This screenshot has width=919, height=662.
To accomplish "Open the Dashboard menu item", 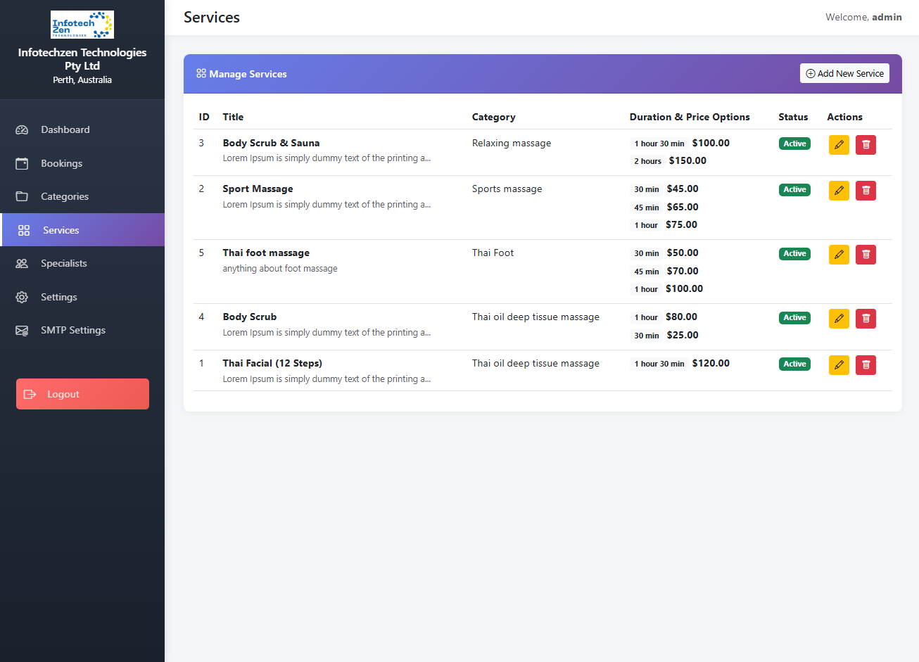I will pyautogui.click(x=65, y=129).
